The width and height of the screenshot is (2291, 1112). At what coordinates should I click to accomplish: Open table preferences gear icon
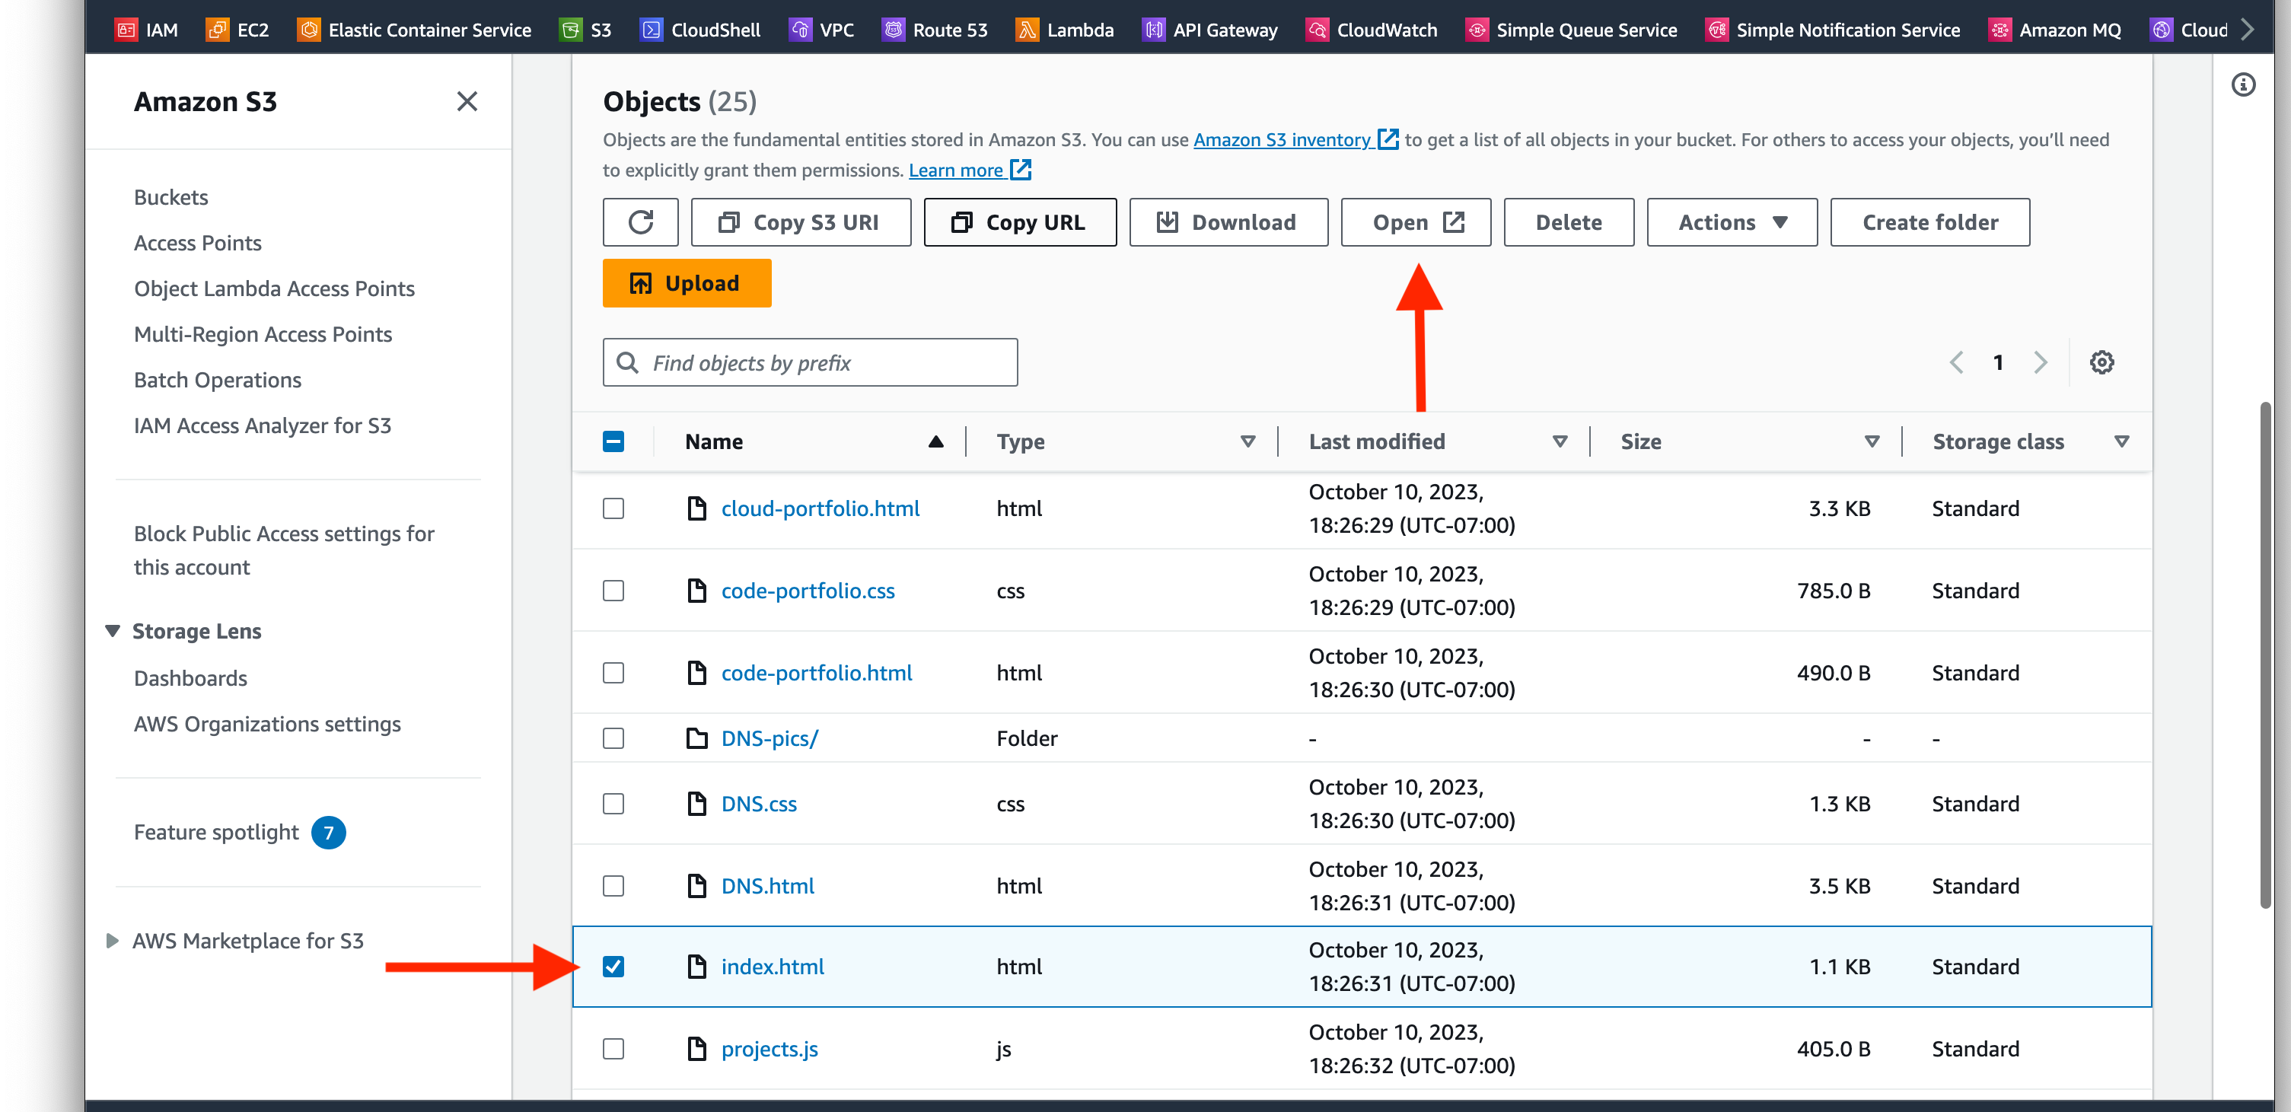[x=2101, y=362]
